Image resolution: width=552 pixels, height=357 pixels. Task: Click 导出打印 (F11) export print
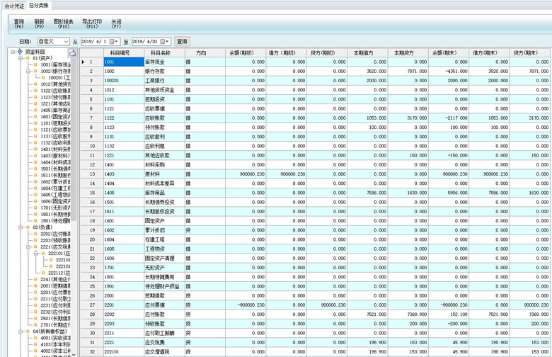(x=92, y=24)
